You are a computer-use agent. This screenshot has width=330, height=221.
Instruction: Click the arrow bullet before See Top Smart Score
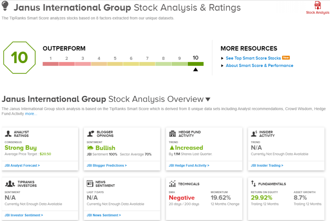click(222, 59)
